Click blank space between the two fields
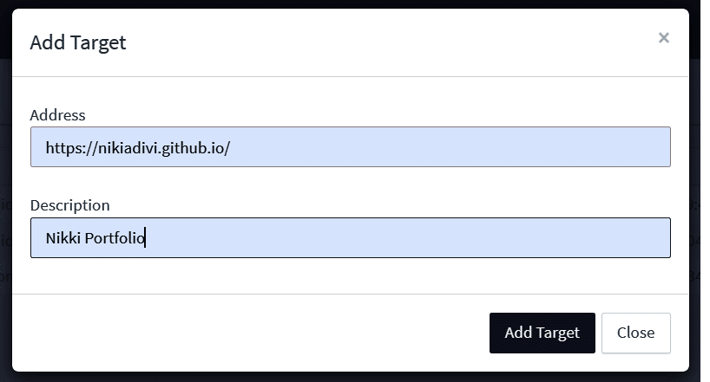 [x=350, y=184]
